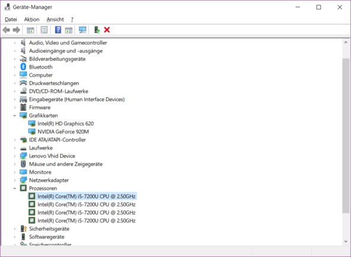This screenshot has width=351, height=257.
Task: Click the disc icon for DVD/CD-ROM-Laufwerke
Action: pos(23,91)
